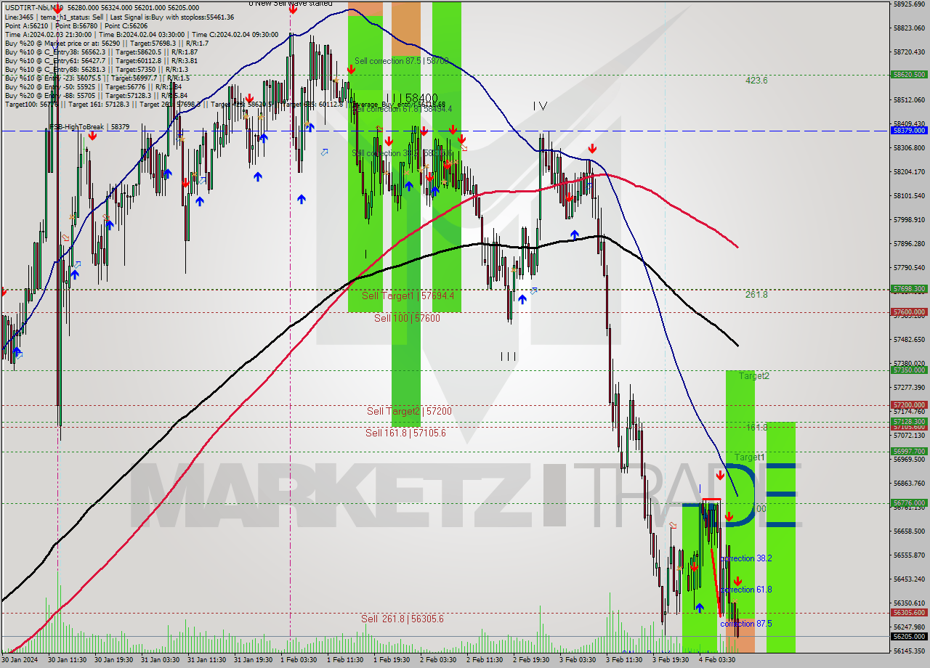Screen dimensions: 930x668
Task: Select the 'Sell Target2 | 57200' label
Action: point(409,411)
